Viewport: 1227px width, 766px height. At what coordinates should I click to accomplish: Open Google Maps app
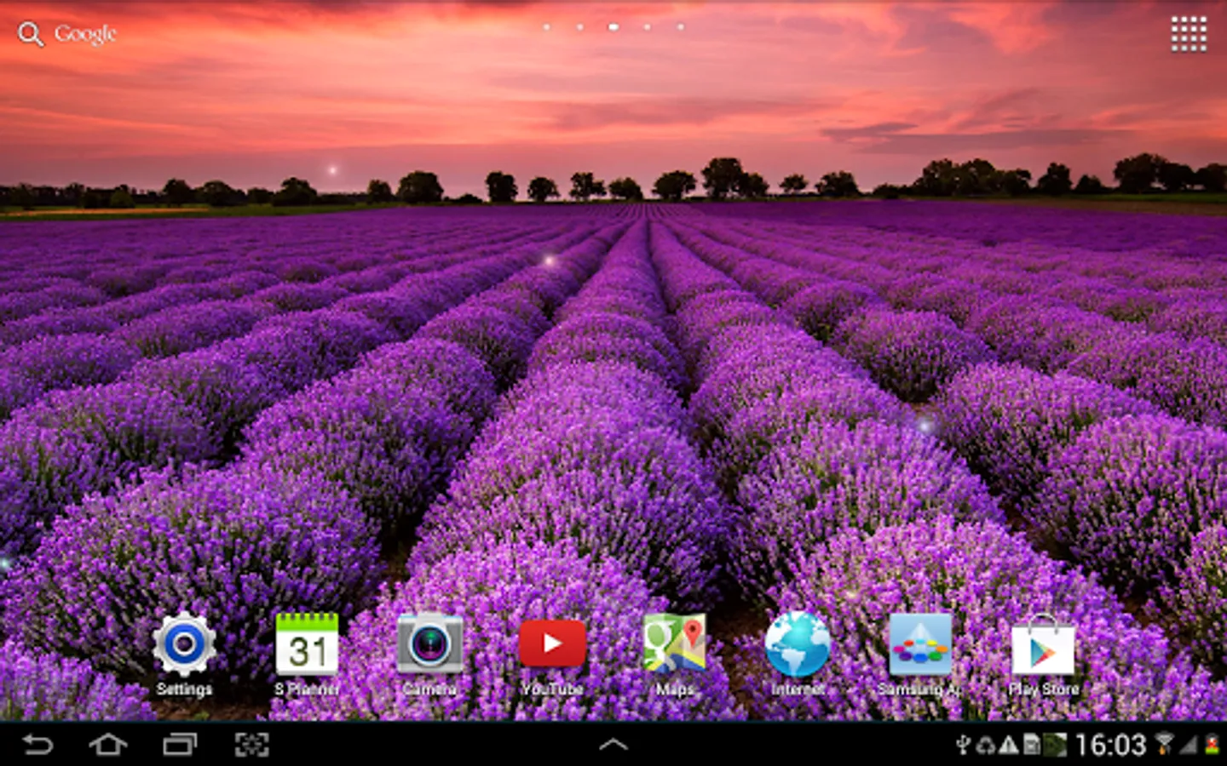674,644
